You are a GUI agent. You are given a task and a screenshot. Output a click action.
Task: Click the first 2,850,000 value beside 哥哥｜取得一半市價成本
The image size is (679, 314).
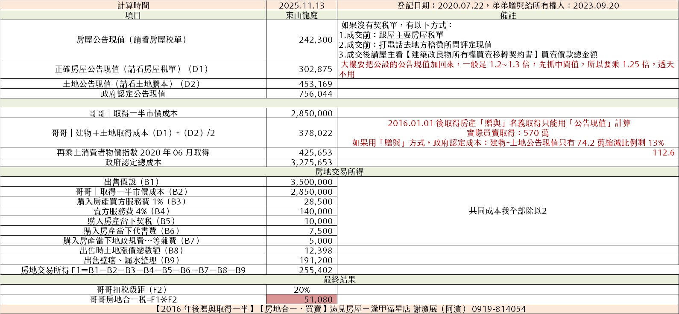[311, 113]
